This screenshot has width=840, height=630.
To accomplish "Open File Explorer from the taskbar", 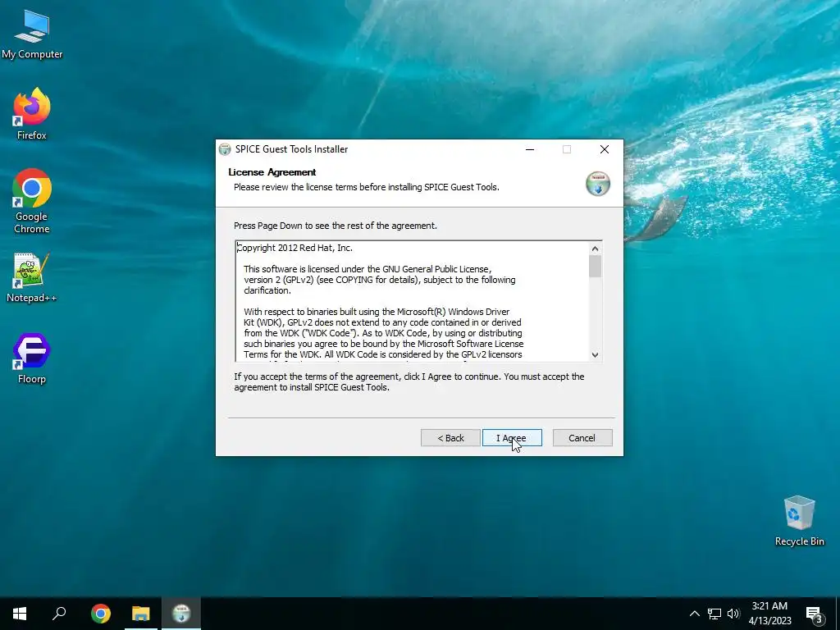I will [x=141, y=614].
